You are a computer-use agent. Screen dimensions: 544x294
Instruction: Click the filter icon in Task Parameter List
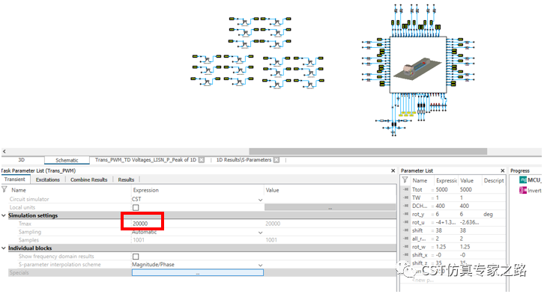pos(4,189)
